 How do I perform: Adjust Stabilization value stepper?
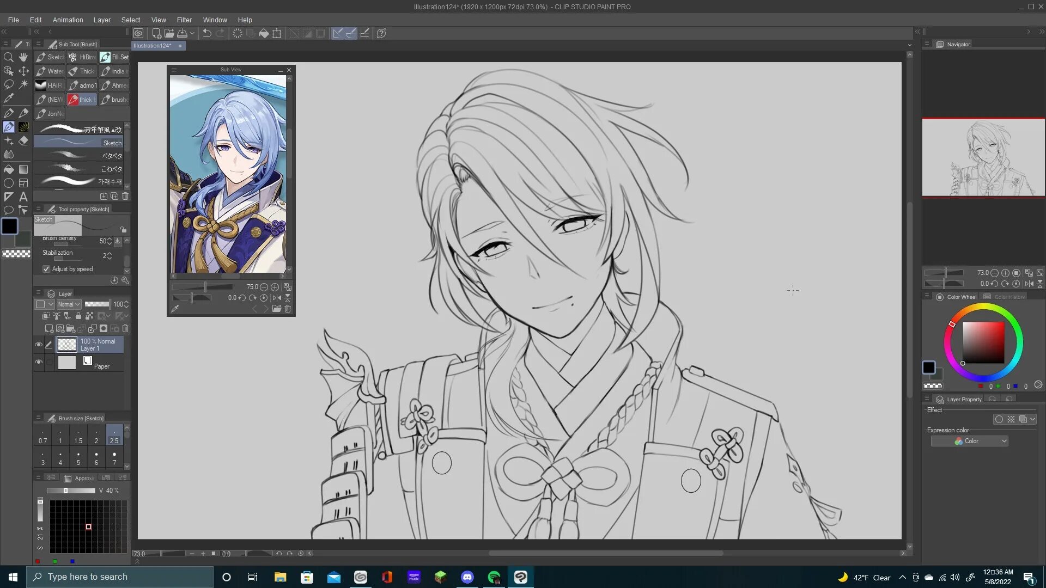[x=109, y=256]
